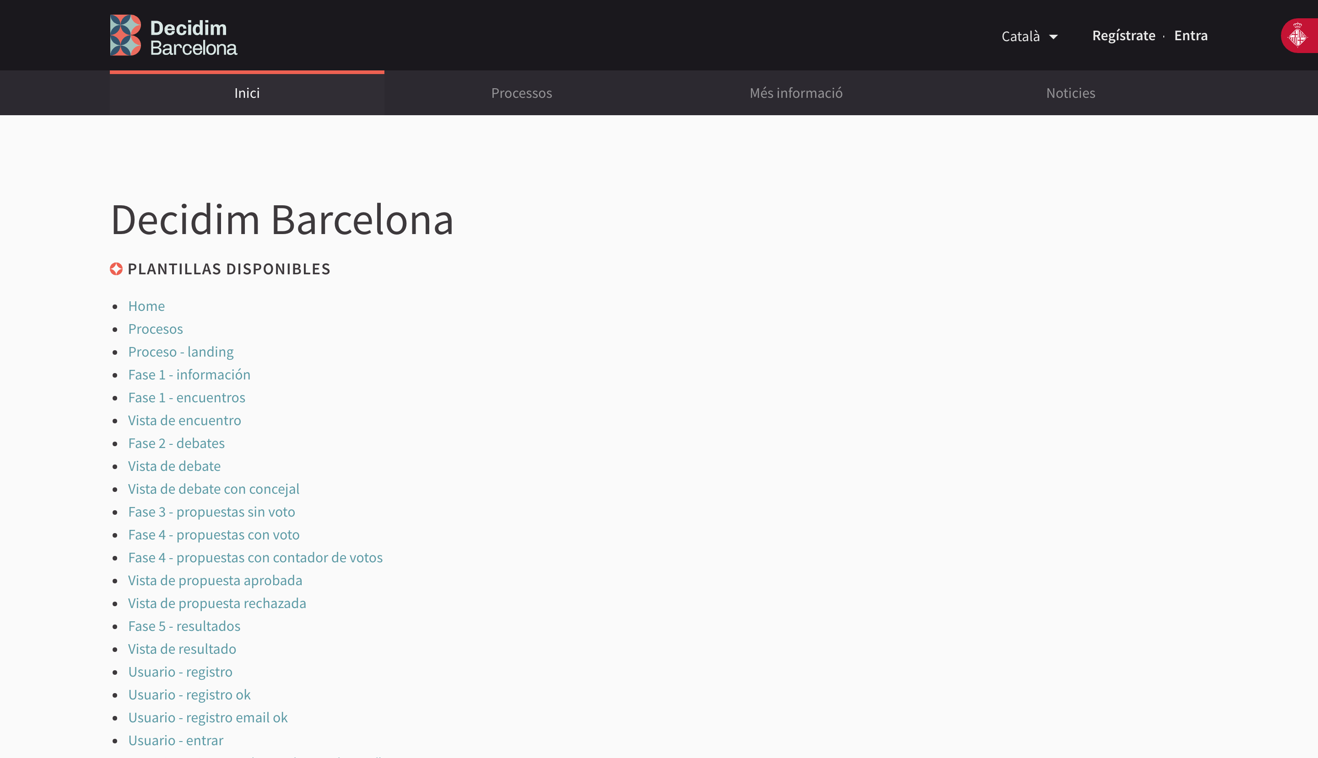This screenshot has height=758, width=1318.
Task: Go to the Més informació tab
Action: point(796,93)
